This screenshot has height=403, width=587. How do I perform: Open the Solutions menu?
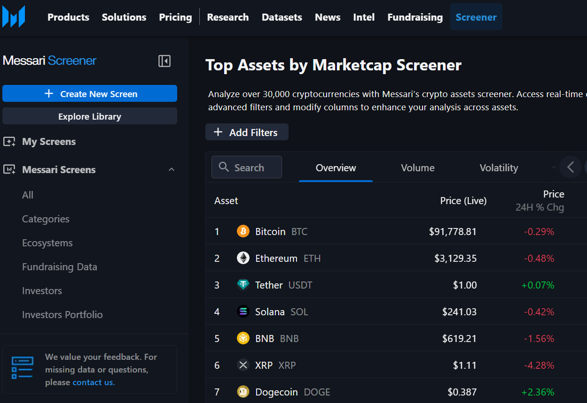[124, 17]
